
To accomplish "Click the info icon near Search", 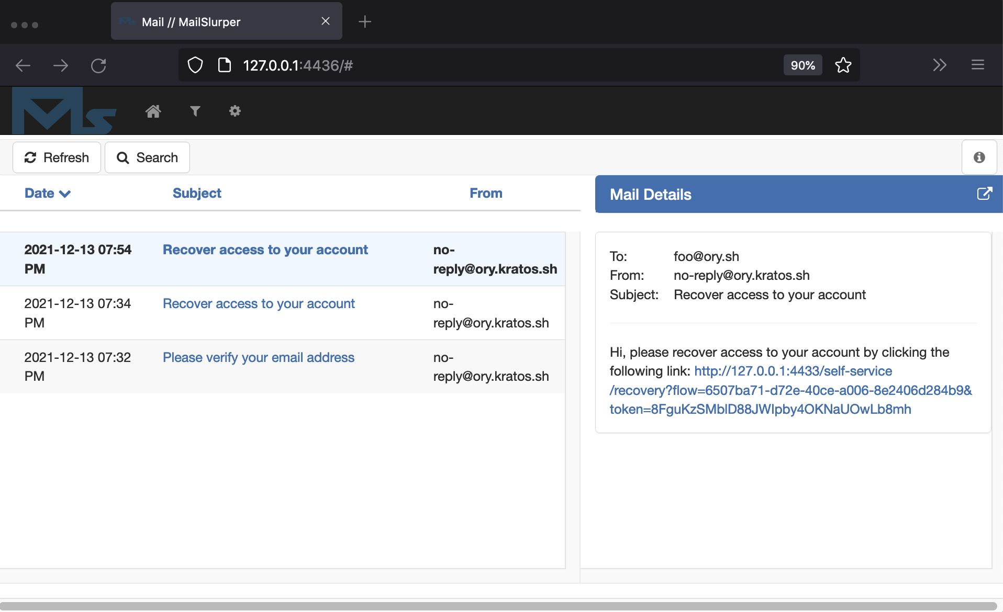I will (979, 157).
